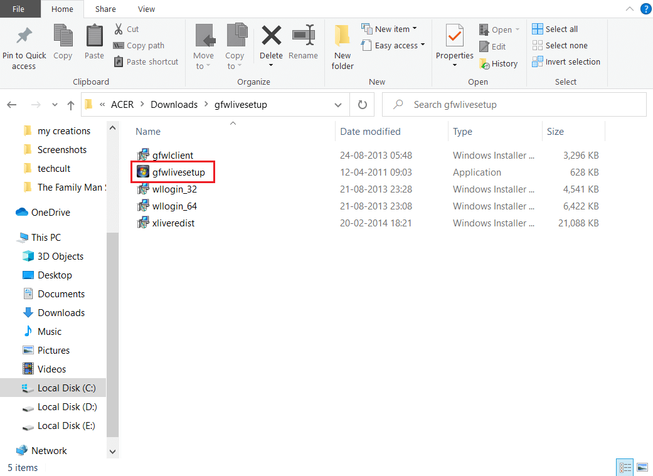Open recent locations dropdown

tap(55, 105)
